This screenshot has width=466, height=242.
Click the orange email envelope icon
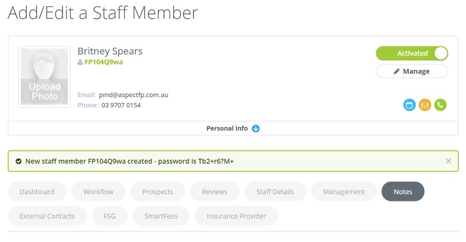tap(425, 105)
